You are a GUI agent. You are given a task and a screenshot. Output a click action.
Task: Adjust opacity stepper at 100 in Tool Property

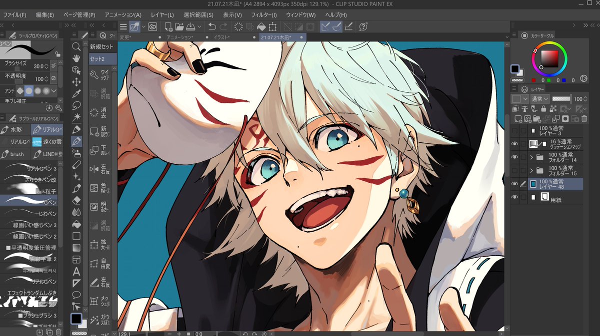[46, 79]
